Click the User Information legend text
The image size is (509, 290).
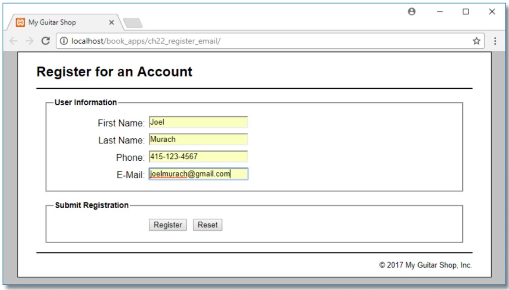click(x=86, y=102)
